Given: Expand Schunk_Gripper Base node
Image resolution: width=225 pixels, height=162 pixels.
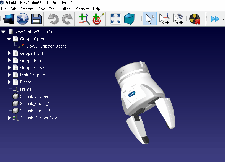Looking at the screenshot, I should 9,118.
